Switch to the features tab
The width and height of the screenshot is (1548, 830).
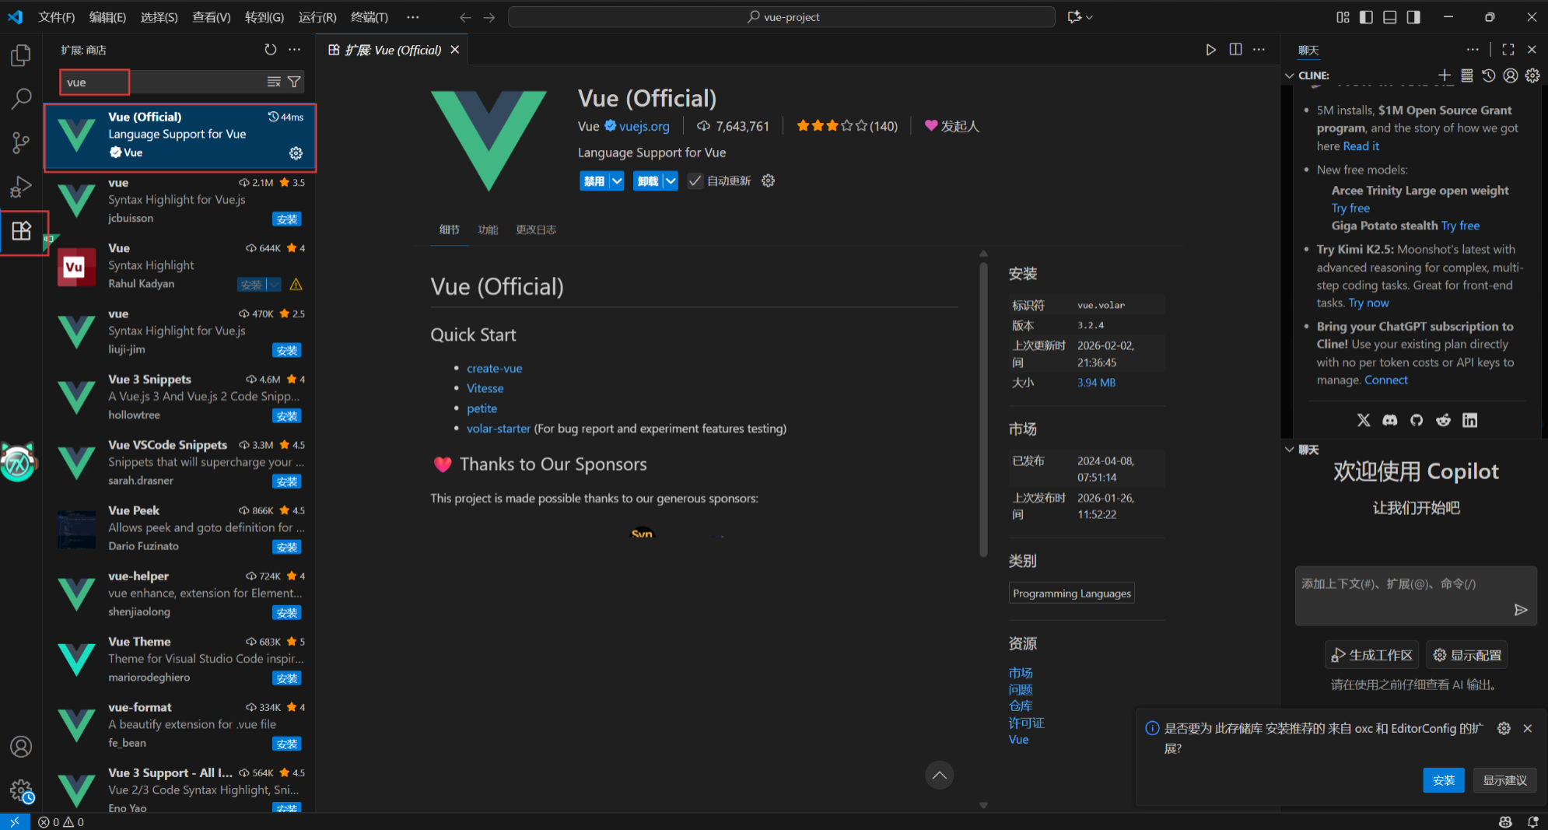coord(488,229)
